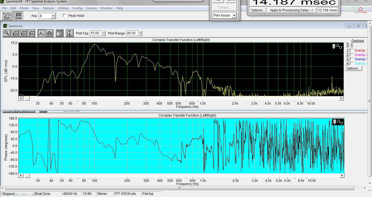372x197 pixels.
Task: Decrease Plot Top value with down arrow
Action: (104, 35)
